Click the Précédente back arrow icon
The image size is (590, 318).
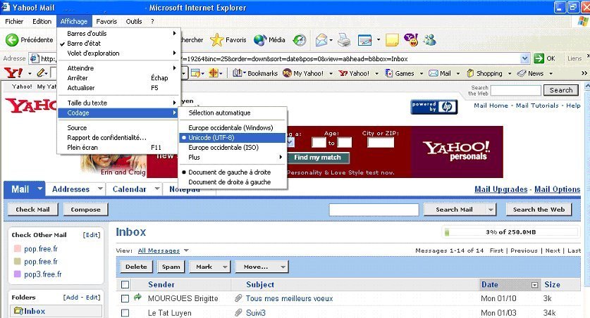(12, 40)
